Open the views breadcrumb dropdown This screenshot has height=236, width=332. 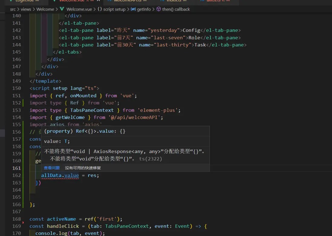tap(26, 9)
